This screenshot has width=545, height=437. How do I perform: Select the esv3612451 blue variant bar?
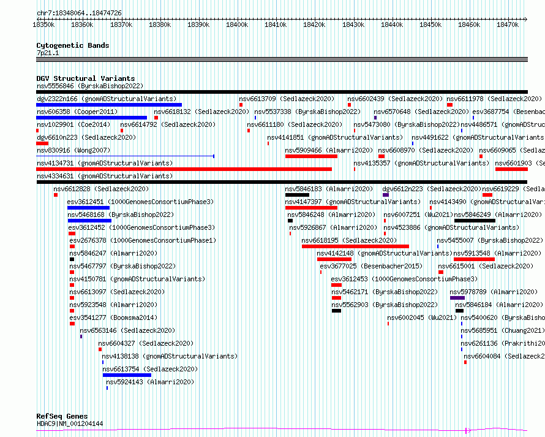point(88,208)
